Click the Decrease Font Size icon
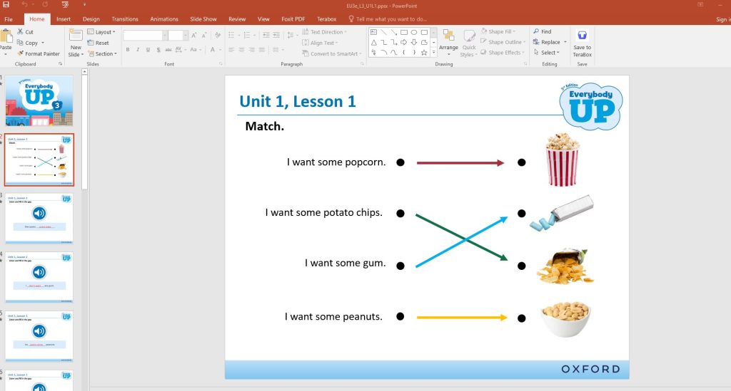 pyautogui.click(x=204, y=36)
